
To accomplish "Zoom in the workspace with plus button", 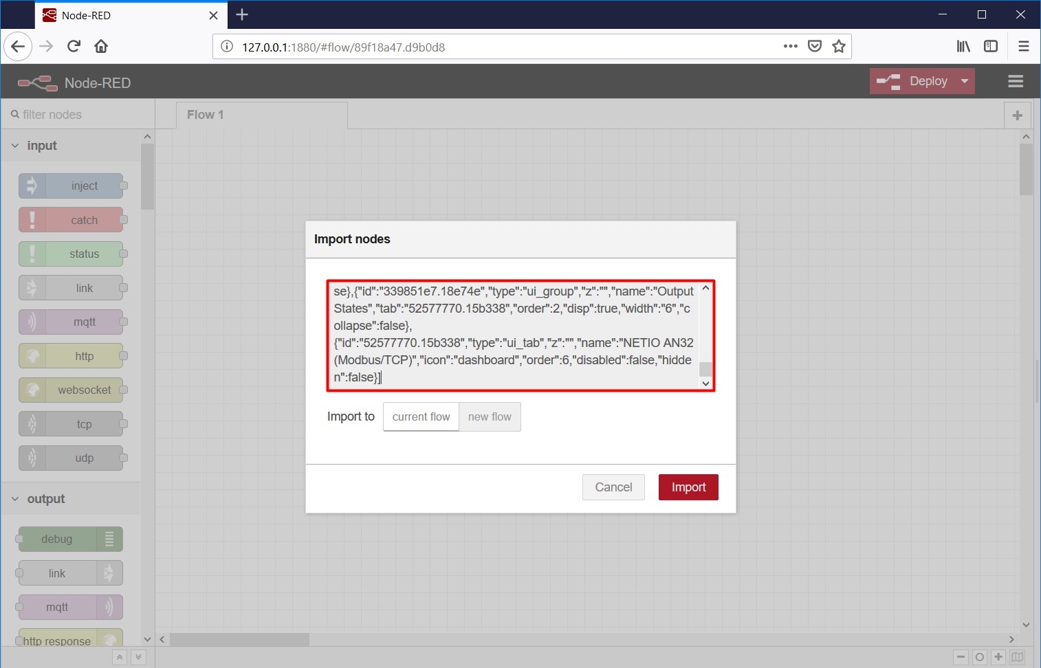I will tap(999, 657).
